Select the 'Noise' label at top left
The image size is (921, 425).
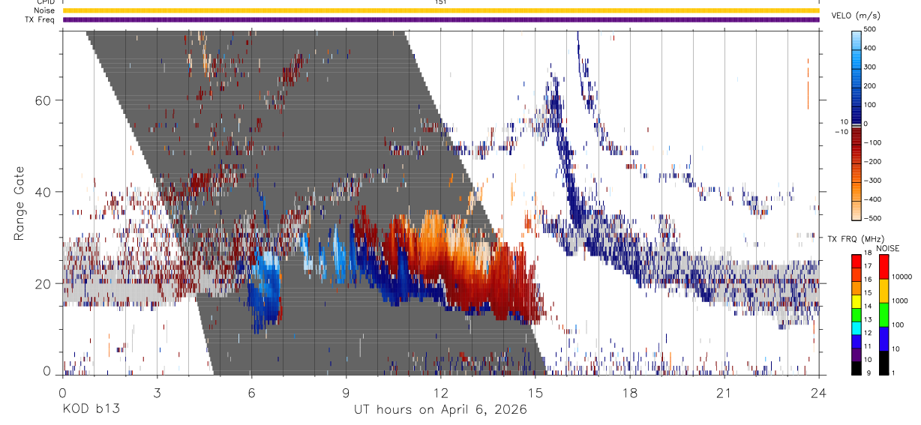tap(43, 11)
